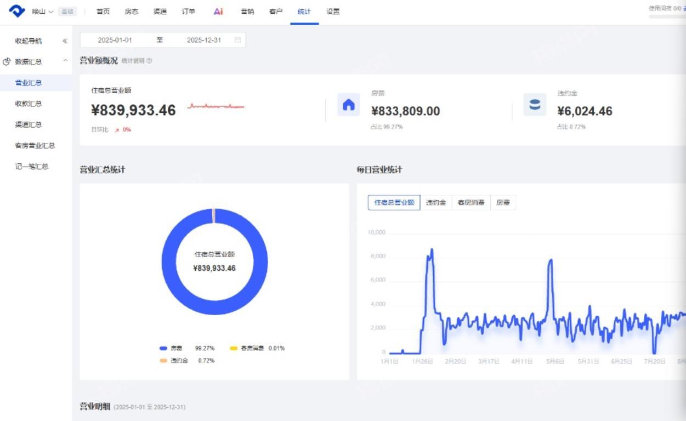Click the 占比 99.27% text
The image size is (686, 421).
click(387, 127)
